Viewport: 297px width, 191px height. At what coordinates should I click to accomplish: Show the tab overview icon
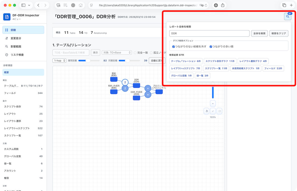[284, 5]
